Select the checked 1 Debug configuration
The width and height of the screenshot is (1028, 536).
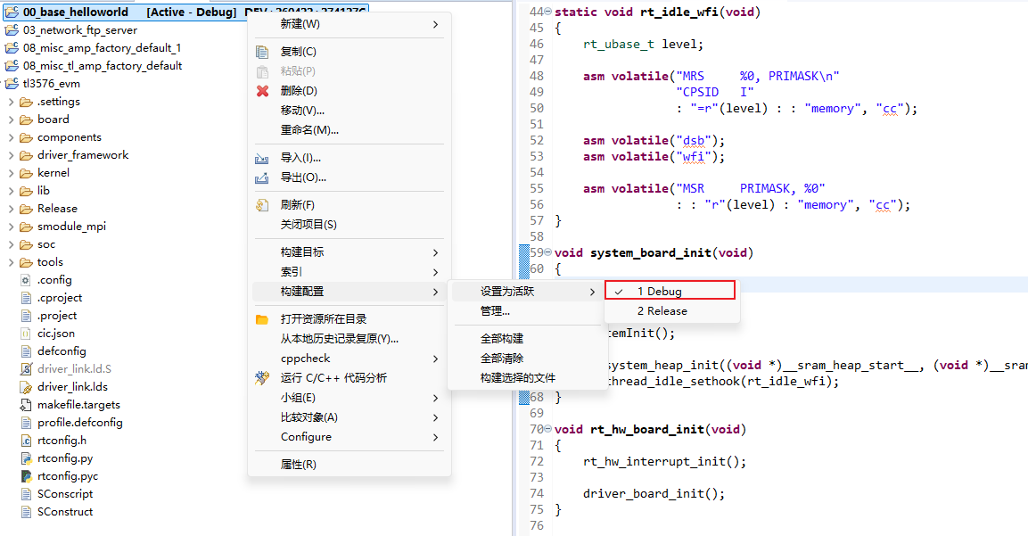pyautogui.click(x=670, y=291)
